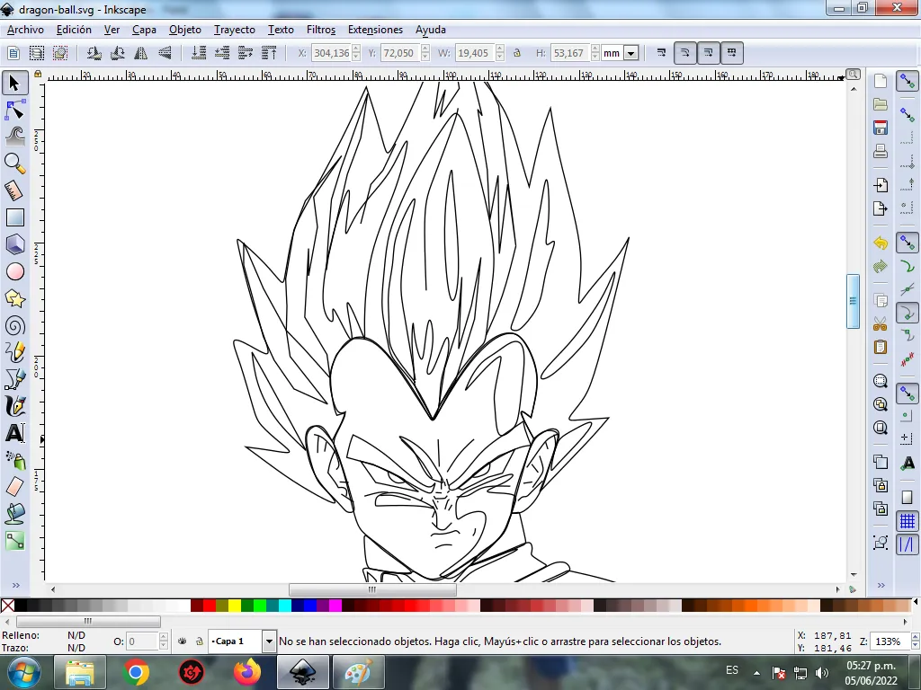Select the 3D box tool

click(14, 244)
